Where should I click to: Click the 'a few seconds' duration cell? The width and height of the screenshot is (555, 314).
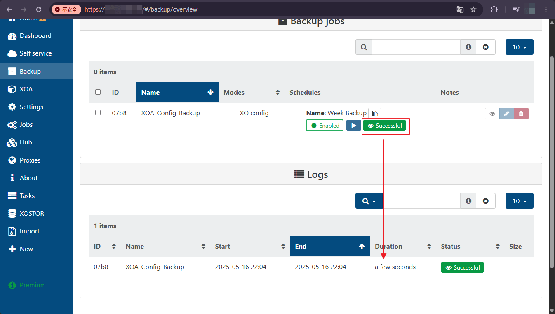click(395, 267)
